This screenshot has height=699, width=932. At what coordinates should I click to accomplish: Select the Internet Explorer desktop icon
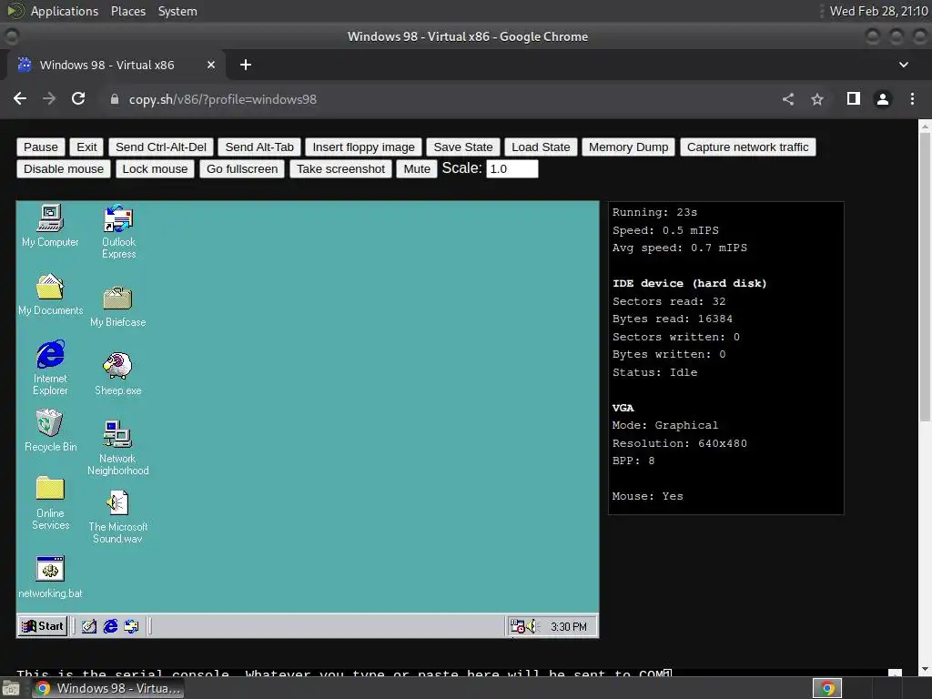pyautogui.click(x=50, y=368)
